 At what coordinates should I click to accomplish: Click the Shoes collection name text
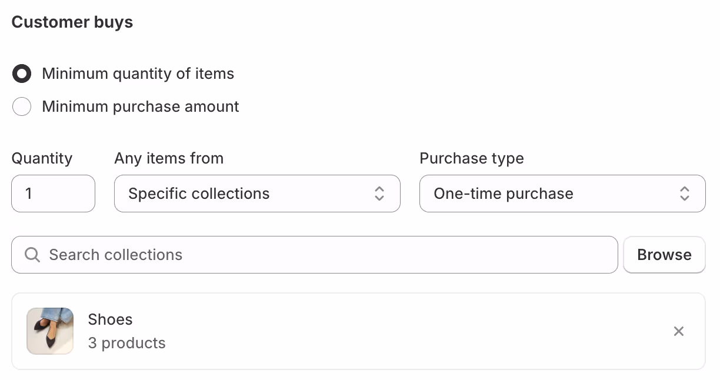coord(110,319)
